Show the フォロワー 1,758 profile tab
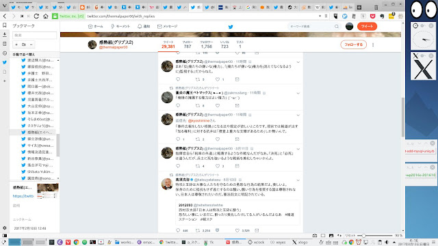This screenshot has height=246, width=438. 207,44
